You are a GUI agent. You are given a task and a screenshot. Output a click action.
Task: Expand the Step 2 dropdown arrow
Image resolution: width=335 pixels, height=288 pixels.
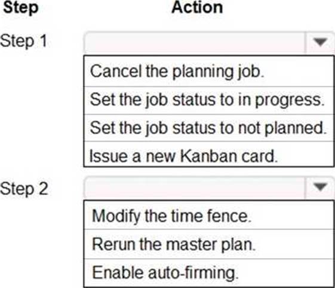pyautogui.click(x=320, y=187)
